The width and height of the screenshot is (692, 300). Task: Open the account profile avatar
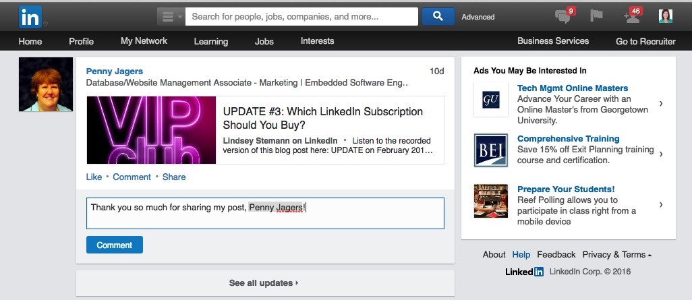click(x=666, y=16)
